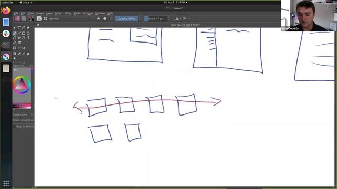Viewport: 337px width, 189px height.
Task: Select the Not Saved document tab
Action: tap(185, 25)
